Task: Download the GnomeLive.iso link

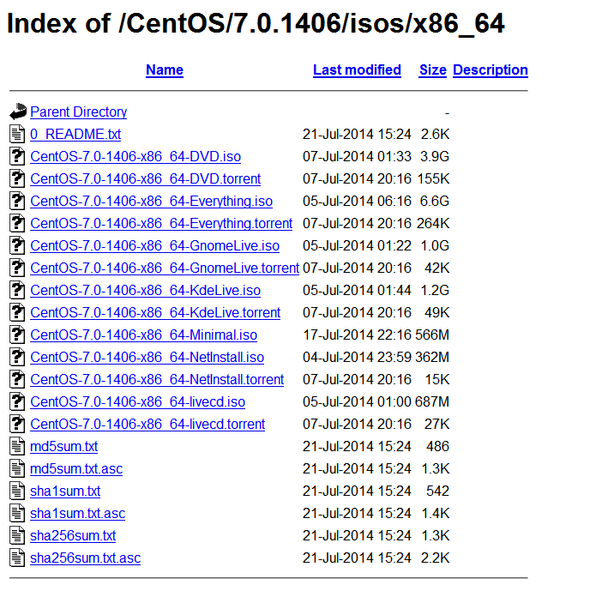Action: [x=154, y=245]
